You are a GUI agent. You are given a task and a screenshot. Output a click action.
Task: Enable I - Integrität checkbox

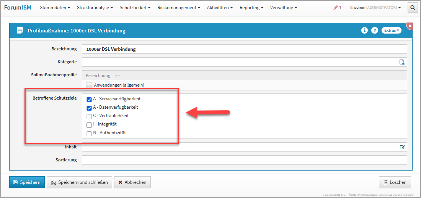click(89, 125)
